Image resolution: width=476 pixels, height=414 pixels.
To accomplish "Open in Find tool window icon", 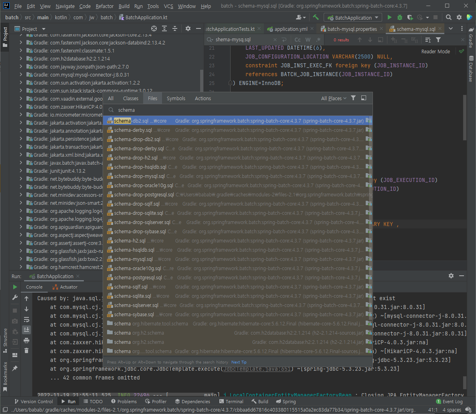I will 364,98.
